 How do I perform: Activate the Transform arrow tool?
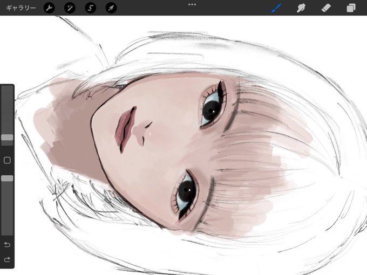tap(111, 8)
